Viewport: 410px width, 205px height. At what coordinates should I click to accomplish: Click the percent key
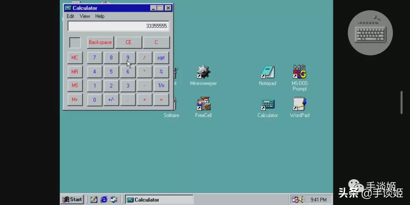tap(161, 72)
